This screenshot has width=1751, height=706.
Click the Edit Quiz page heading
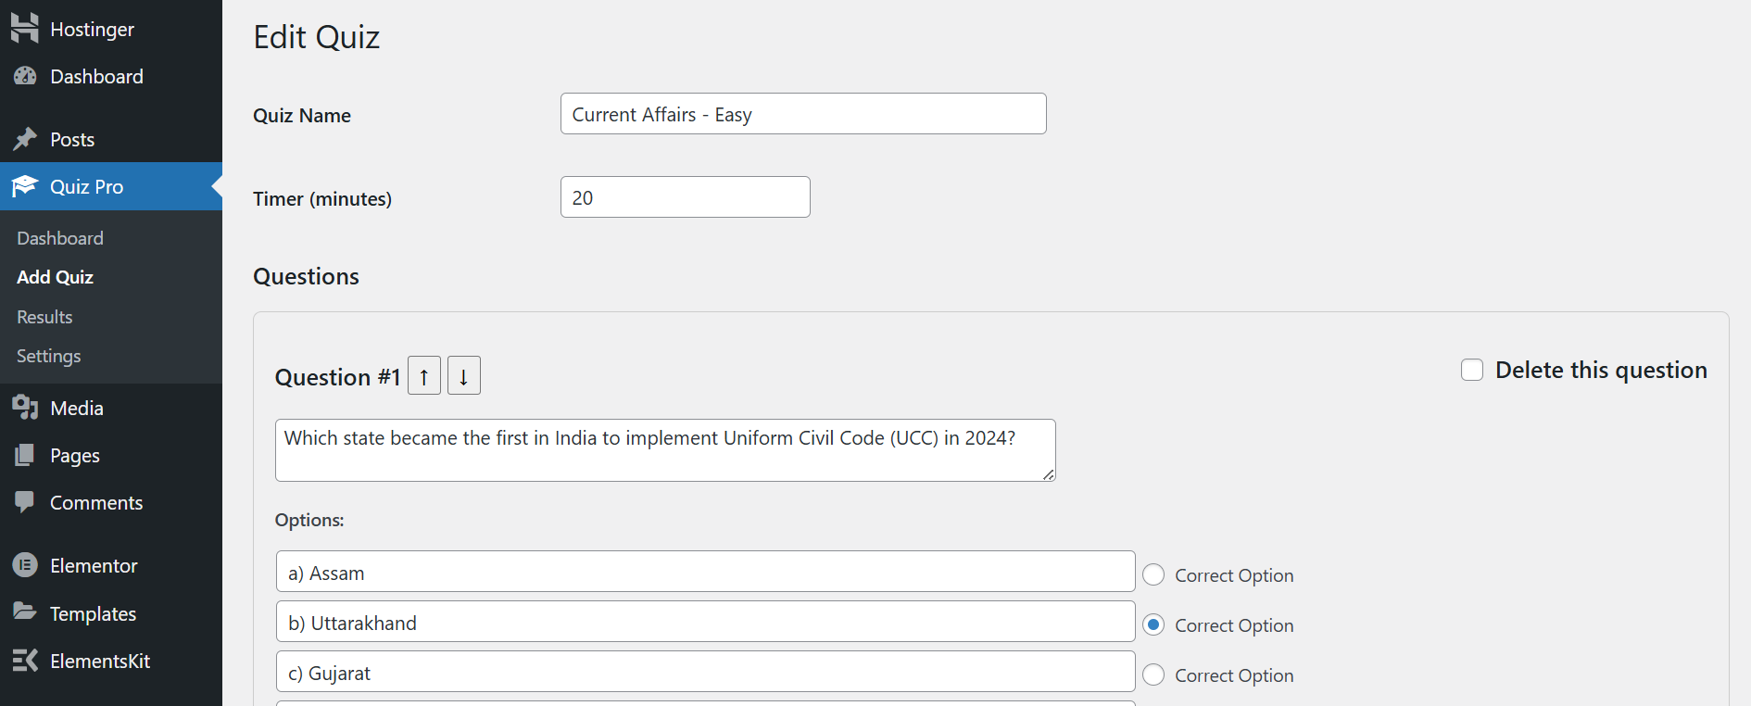coord(317,37)
